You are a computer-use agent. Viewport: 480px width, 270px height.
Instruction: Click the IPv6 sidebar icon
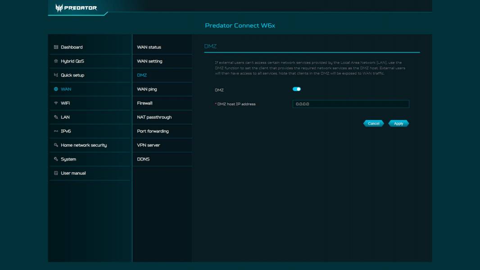pos(55,131)
